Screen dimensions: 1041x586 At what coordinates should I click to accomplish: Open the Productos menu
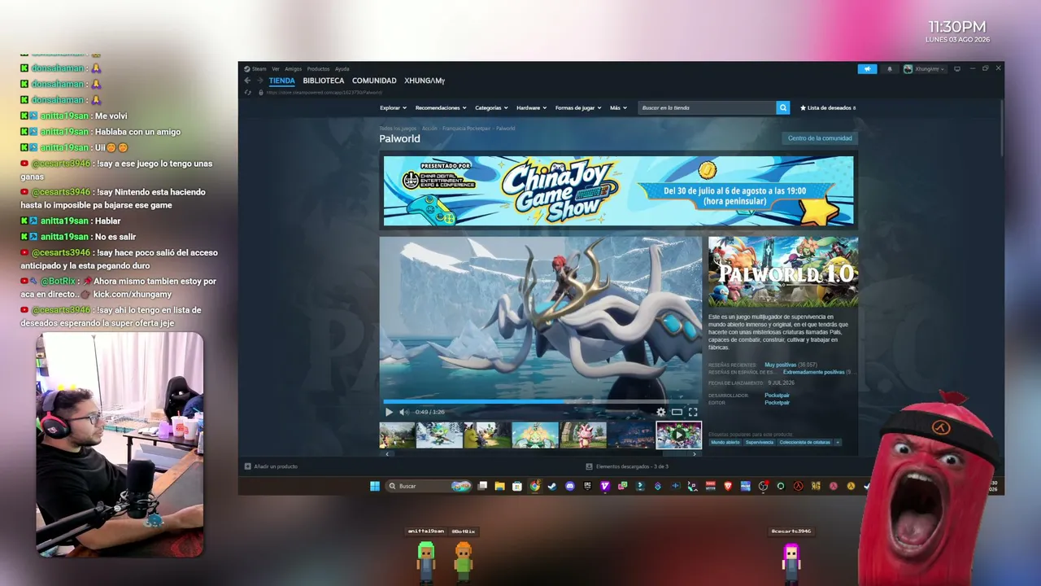[318, 69]
